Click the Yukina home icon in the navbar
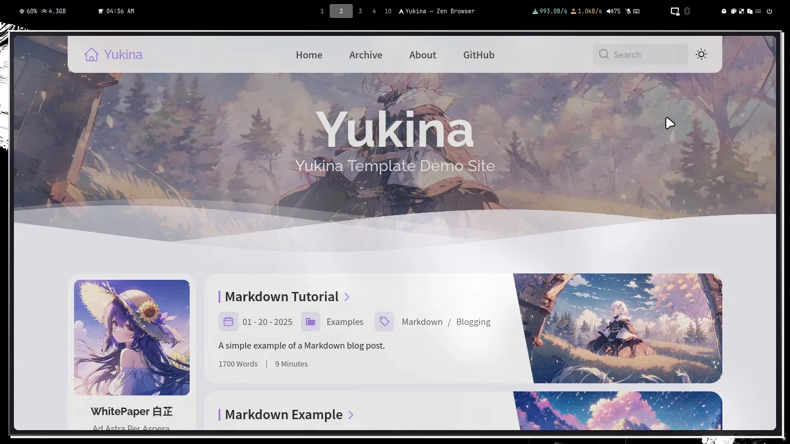The height and width of the screenshot is (444, 790). (91, 54)
